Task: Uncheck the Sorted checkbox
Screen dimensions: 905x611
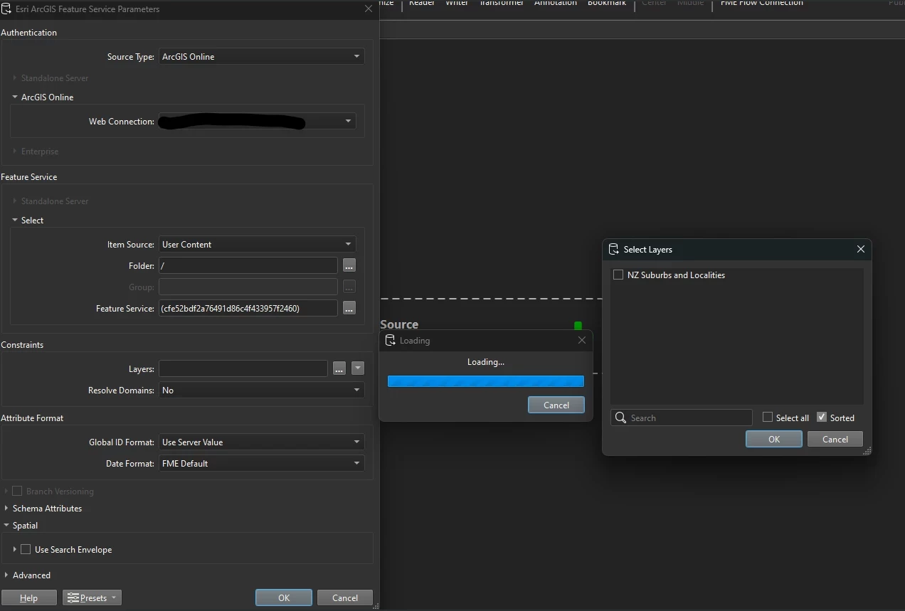Action: 822,417
